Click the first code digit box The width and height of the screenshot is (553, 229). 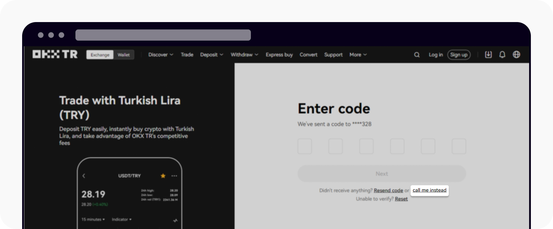coord(305,146)
